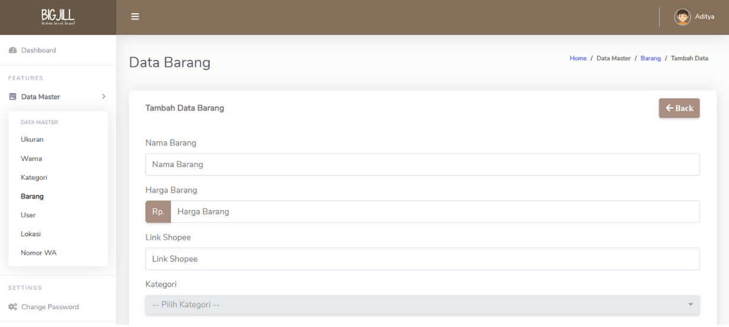
Task: Open Ukuran in Data Master menu
Action: 33,140
